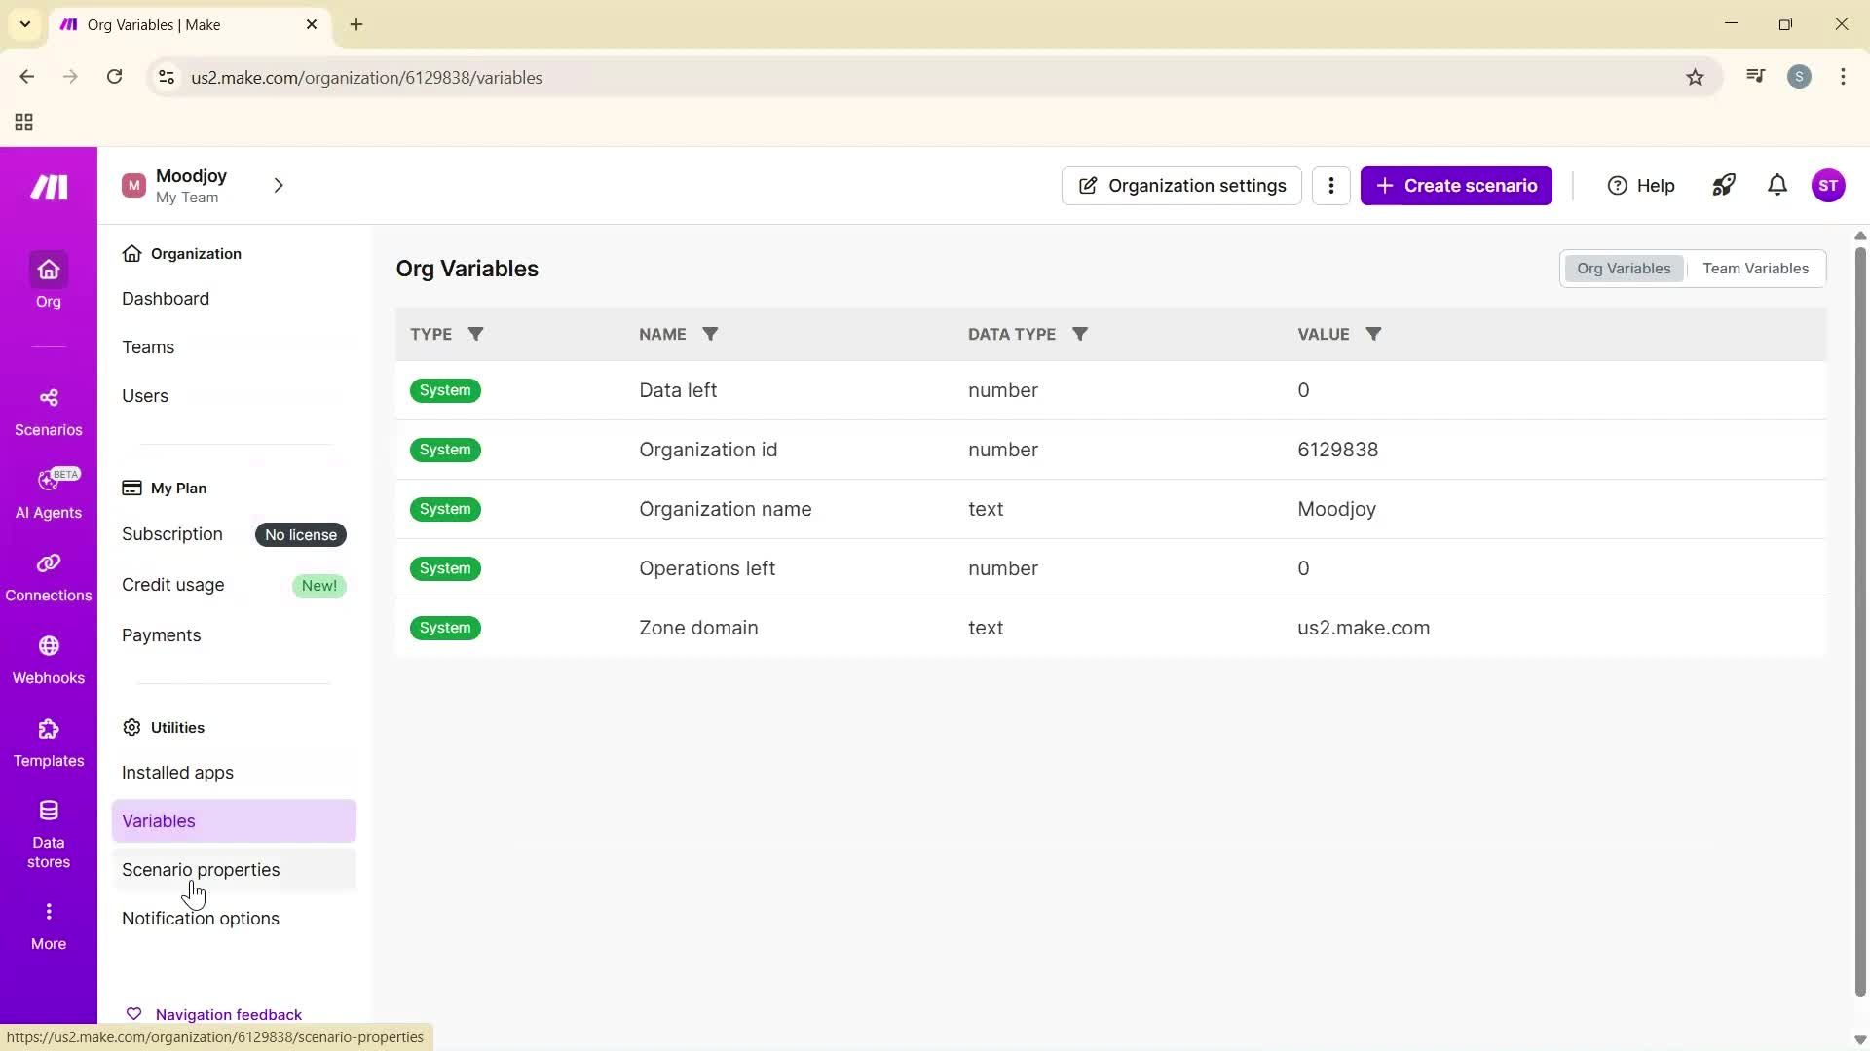Keep Org Variables view selected
1870x1051 pixels.
pyautogui.click(x=1623, y=268)
